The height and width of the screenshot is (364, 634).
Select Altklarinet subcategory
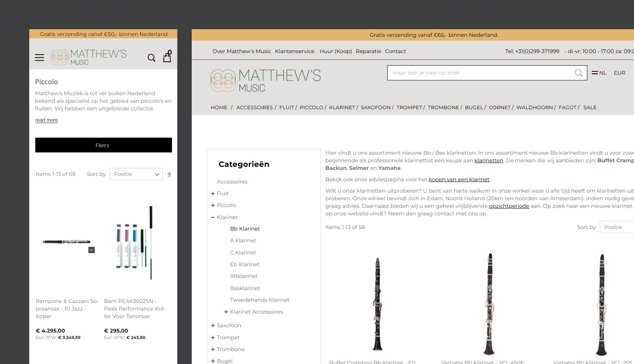tap(244, 276)
